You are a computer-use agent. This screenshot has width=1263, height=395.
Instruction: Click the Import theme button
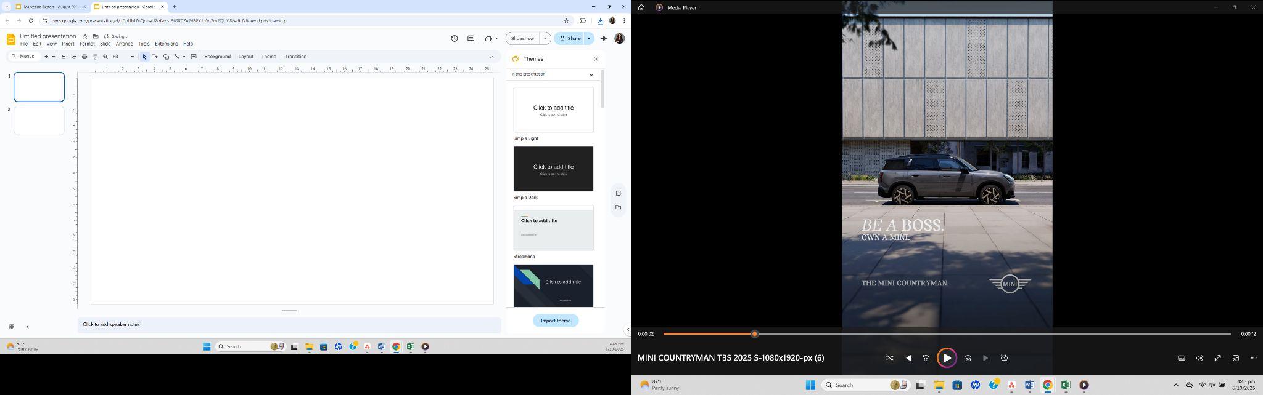(556, 321)
